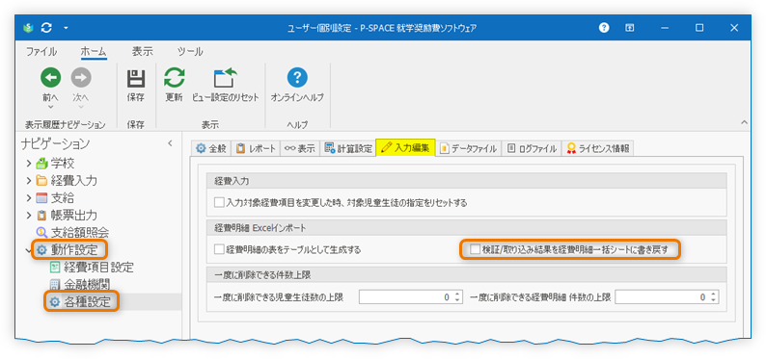Click the 児童生徒数の上限 spinner arrows

pos(457,296)
